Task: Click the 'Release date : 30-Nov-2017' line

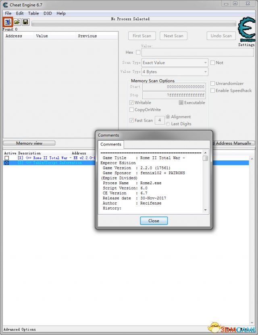Action: click(134, 198)
